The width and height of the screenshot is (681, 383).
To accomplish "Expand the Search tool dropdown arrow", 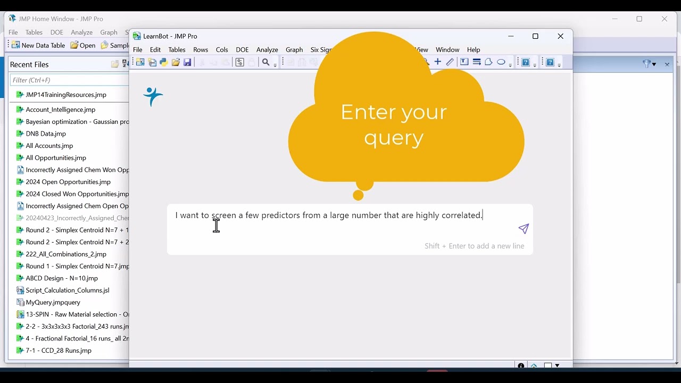I will [x=275, y=64].
